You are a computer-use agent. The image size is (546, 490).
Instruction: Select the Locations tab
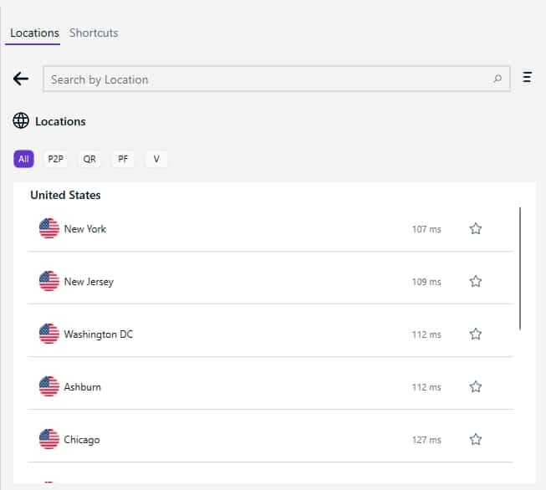[34, 33]
